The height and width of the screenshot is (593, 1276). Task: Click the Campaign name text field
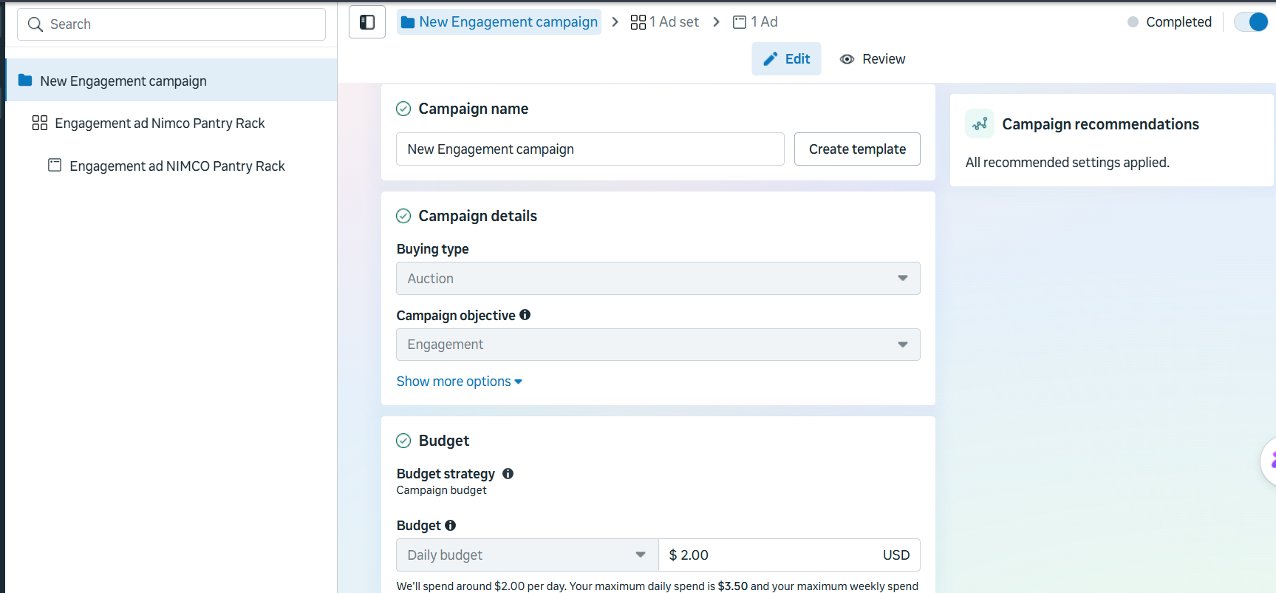coord(590,149)
